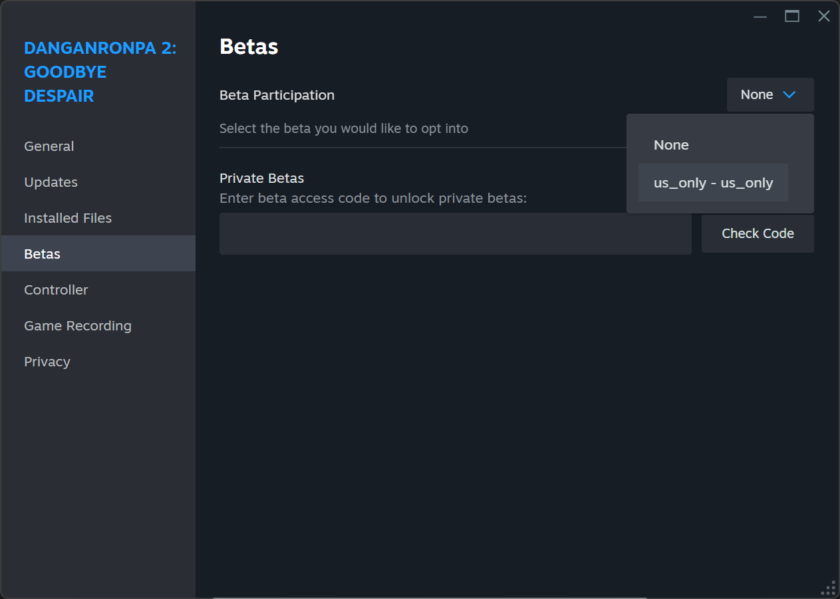
Task: Click the resize grip in window corner
Action: point(829,588)
